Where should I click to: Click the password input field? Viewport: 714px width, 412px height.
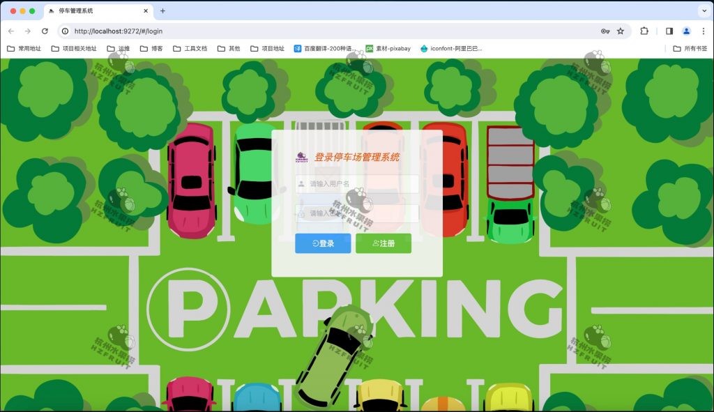(x=357, y=213)
